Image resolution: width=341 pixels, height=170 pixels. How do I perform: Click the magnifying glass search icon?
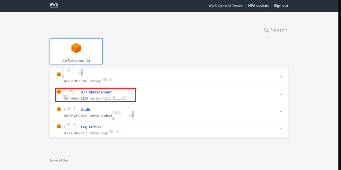click(x=267, y=30)
